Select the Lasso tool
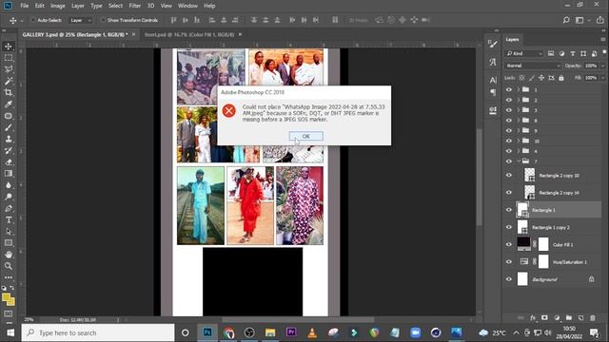 click(x=9, y=69)
